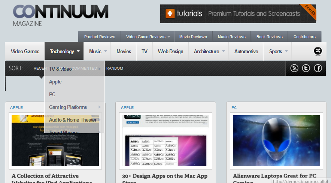This screenshot has width=331, height=183.
Task: Open Book Reviews tab
Action: click(269, 37)
